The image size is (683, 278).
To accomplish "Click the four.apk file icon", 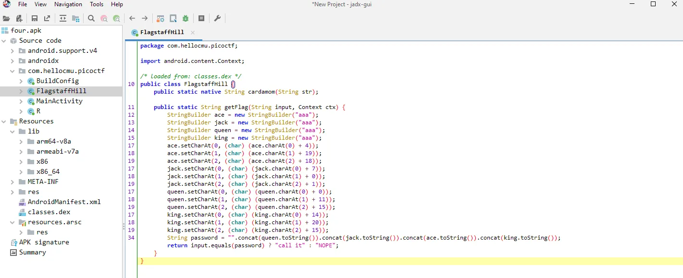I will click(5, 30).
